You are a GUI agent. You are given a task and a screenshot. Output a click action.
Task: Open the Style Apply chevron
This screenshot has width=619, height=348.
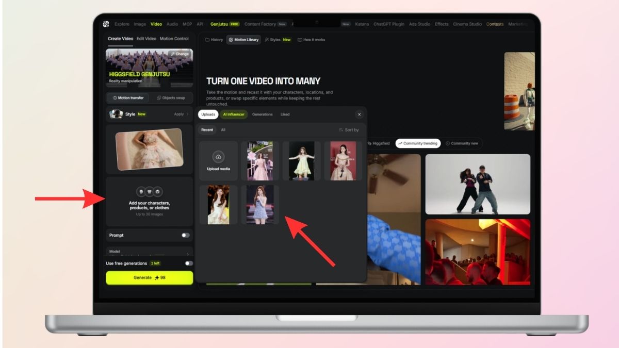[187, 114]
